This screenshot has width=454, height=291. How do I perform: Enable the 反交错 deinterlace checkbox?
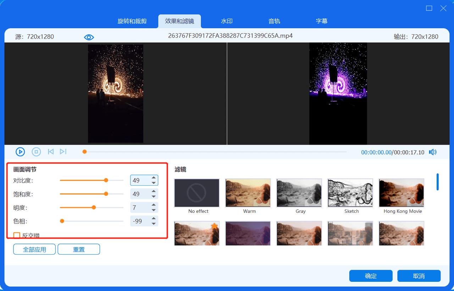pyautogui.click(x=16, y=234)
